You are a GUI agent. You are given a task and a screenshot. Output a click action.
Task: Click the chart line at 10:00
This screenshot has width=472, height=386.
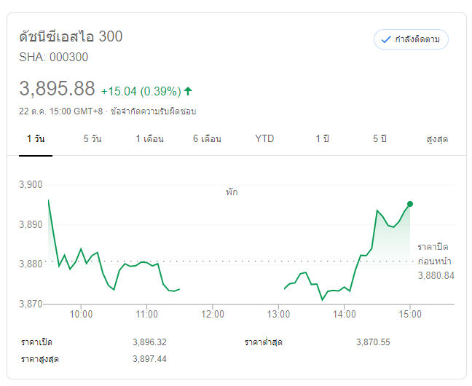pyautogui.click(x=81, y=249)
